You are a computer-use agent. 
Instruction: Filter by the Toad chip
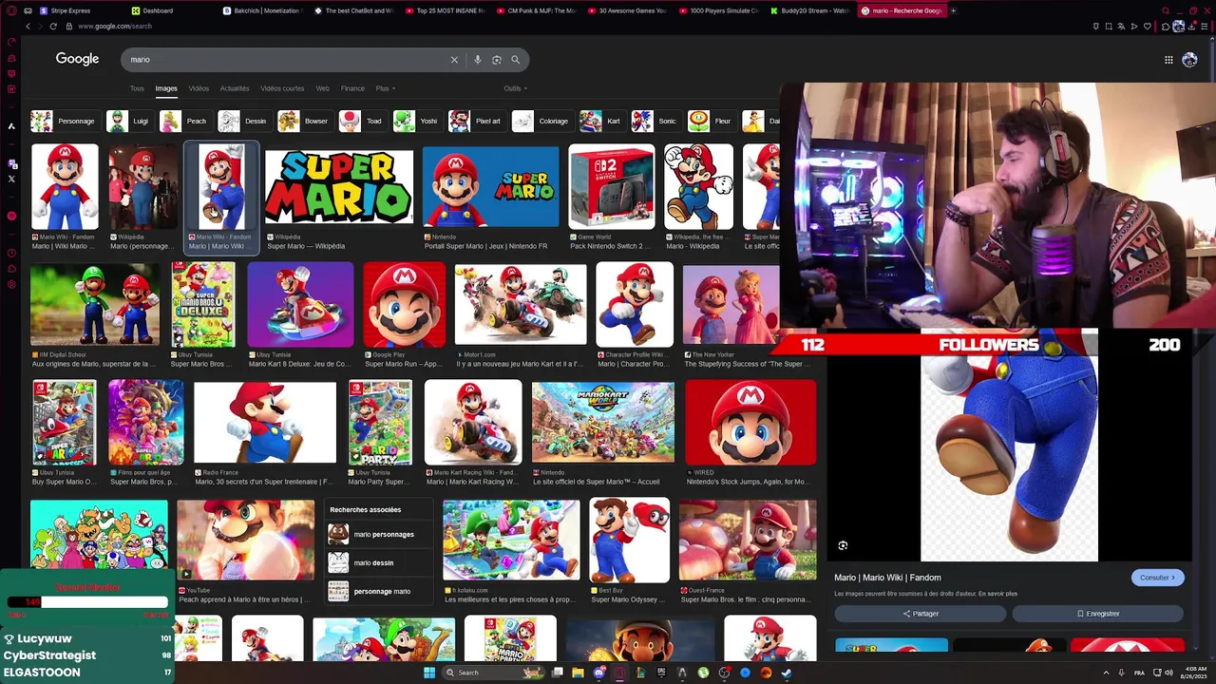pyautogui.click(x=362, y=122)
